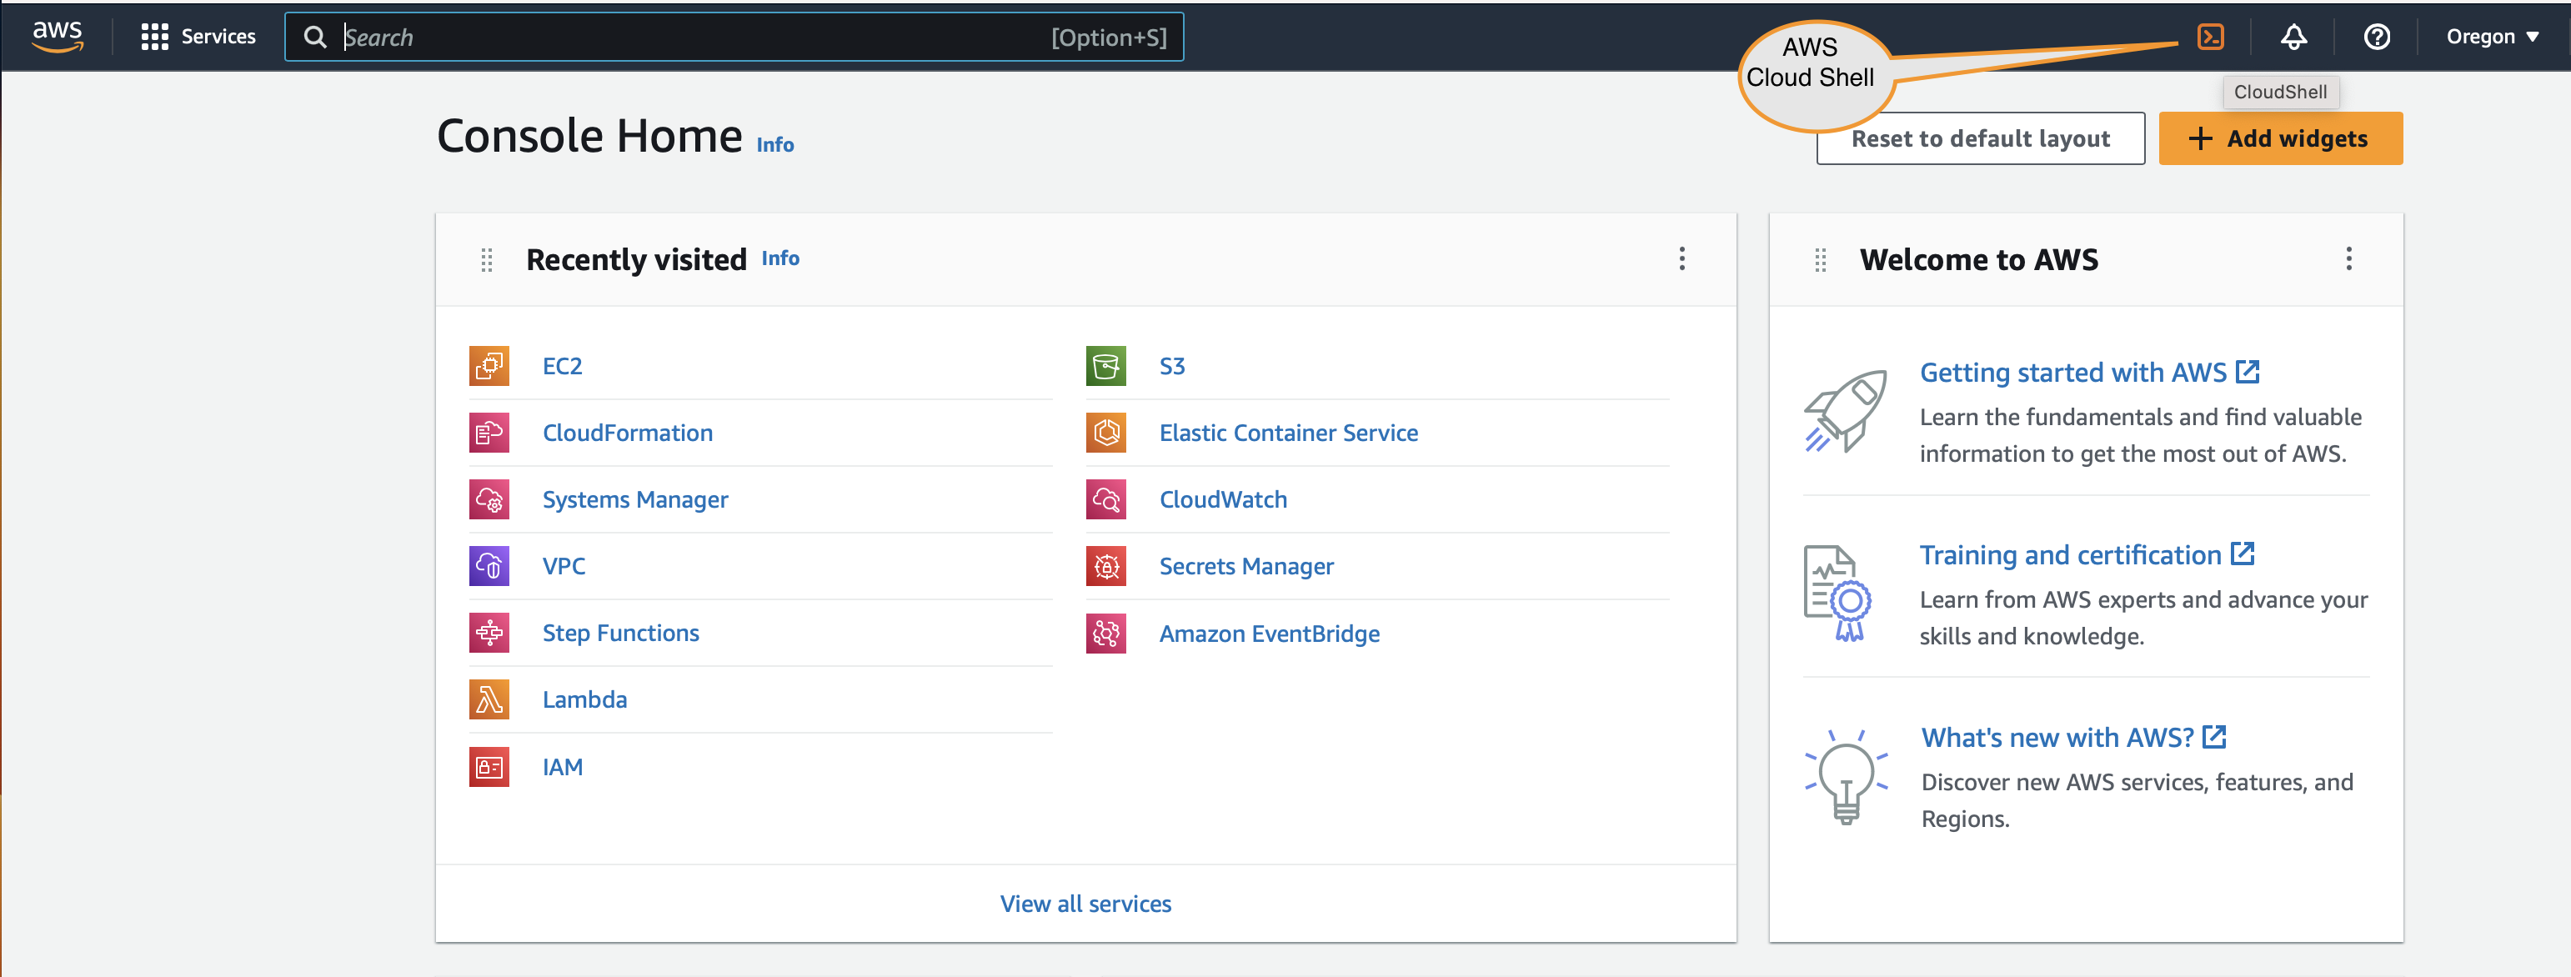Viewport: 2571px width, 977px height.
Task: Click the Add widgets button
Action: [x=2281, y=138]
